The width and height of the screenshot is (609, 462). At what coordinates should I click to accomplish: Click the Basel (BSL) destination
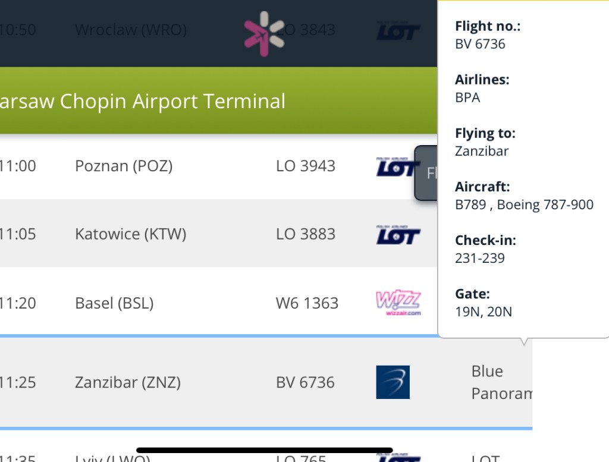point(114,303)
